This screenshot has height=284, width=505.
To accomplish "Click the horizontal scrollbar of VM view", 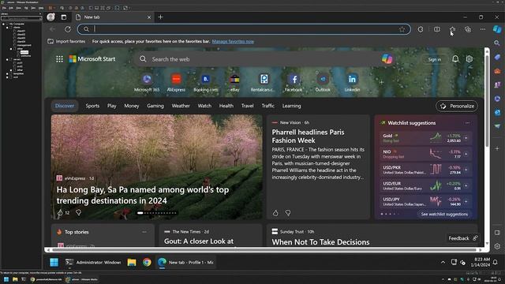I will 264,250.
